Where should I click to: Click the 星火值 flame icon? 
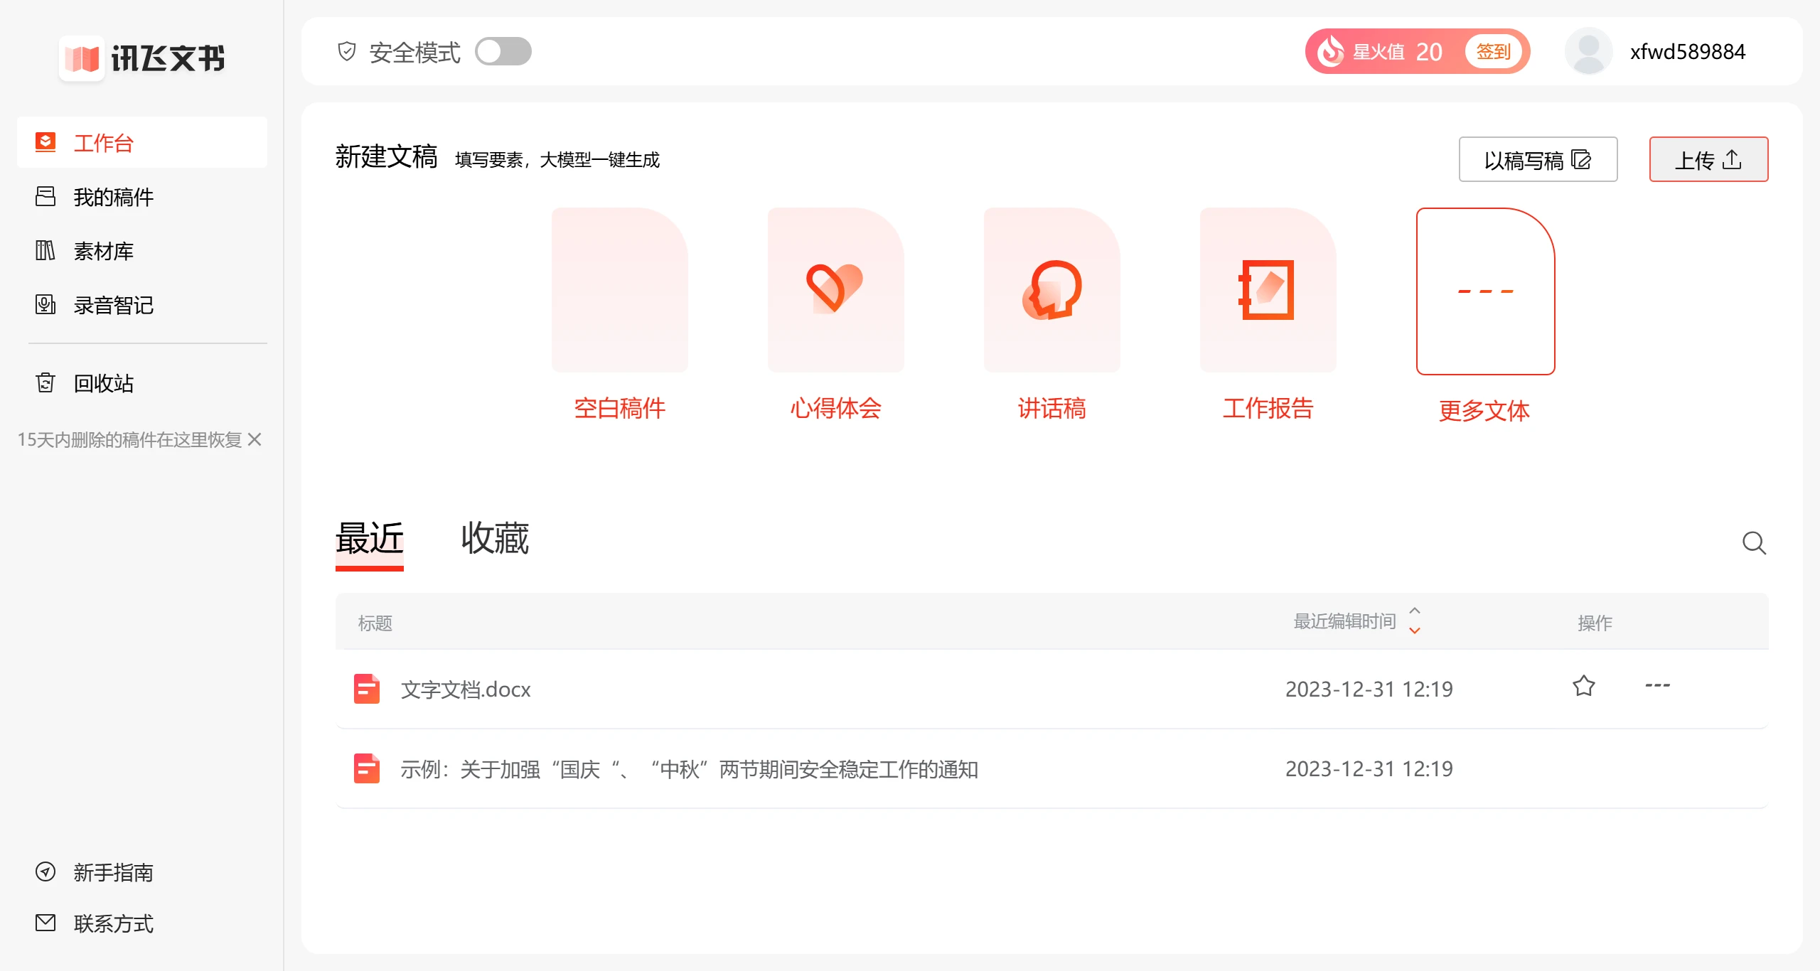[1330, 51]
